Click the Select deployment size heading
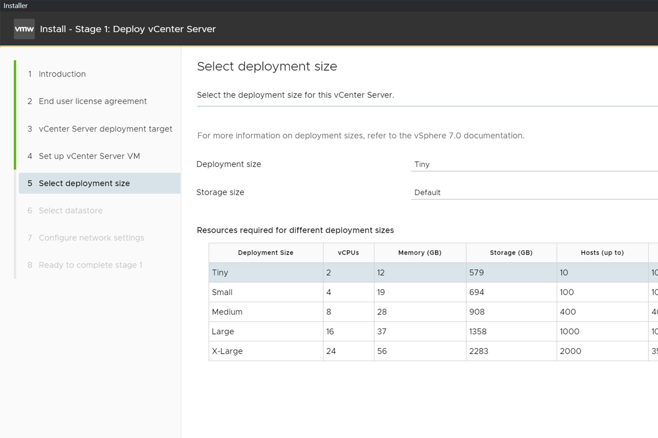The image size is (658, 438). (267, 66)
